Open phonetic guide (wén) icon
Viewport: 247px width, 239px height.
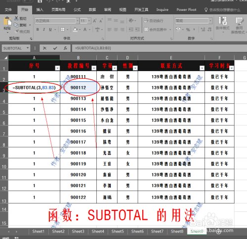coord(97,30)
